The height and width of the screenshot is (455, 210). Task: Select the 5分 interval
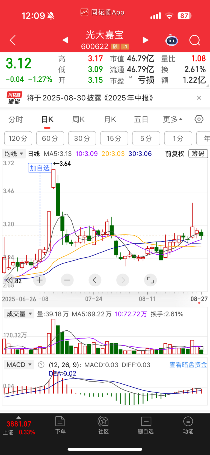pos(146,138)
